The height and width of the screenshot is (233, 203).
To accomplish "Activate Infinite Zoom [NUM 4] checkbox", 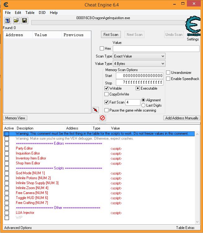I will (x=7, y=188).
